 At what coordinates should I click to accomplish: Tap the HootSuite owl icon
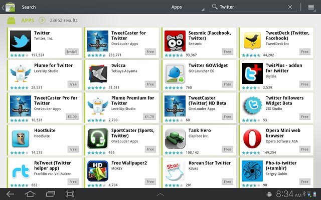(x=21, y=138)
